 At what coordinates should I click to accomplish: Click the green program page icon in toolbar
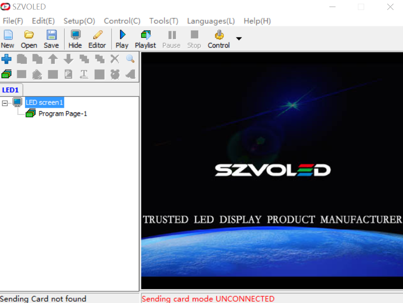point(7,74)
